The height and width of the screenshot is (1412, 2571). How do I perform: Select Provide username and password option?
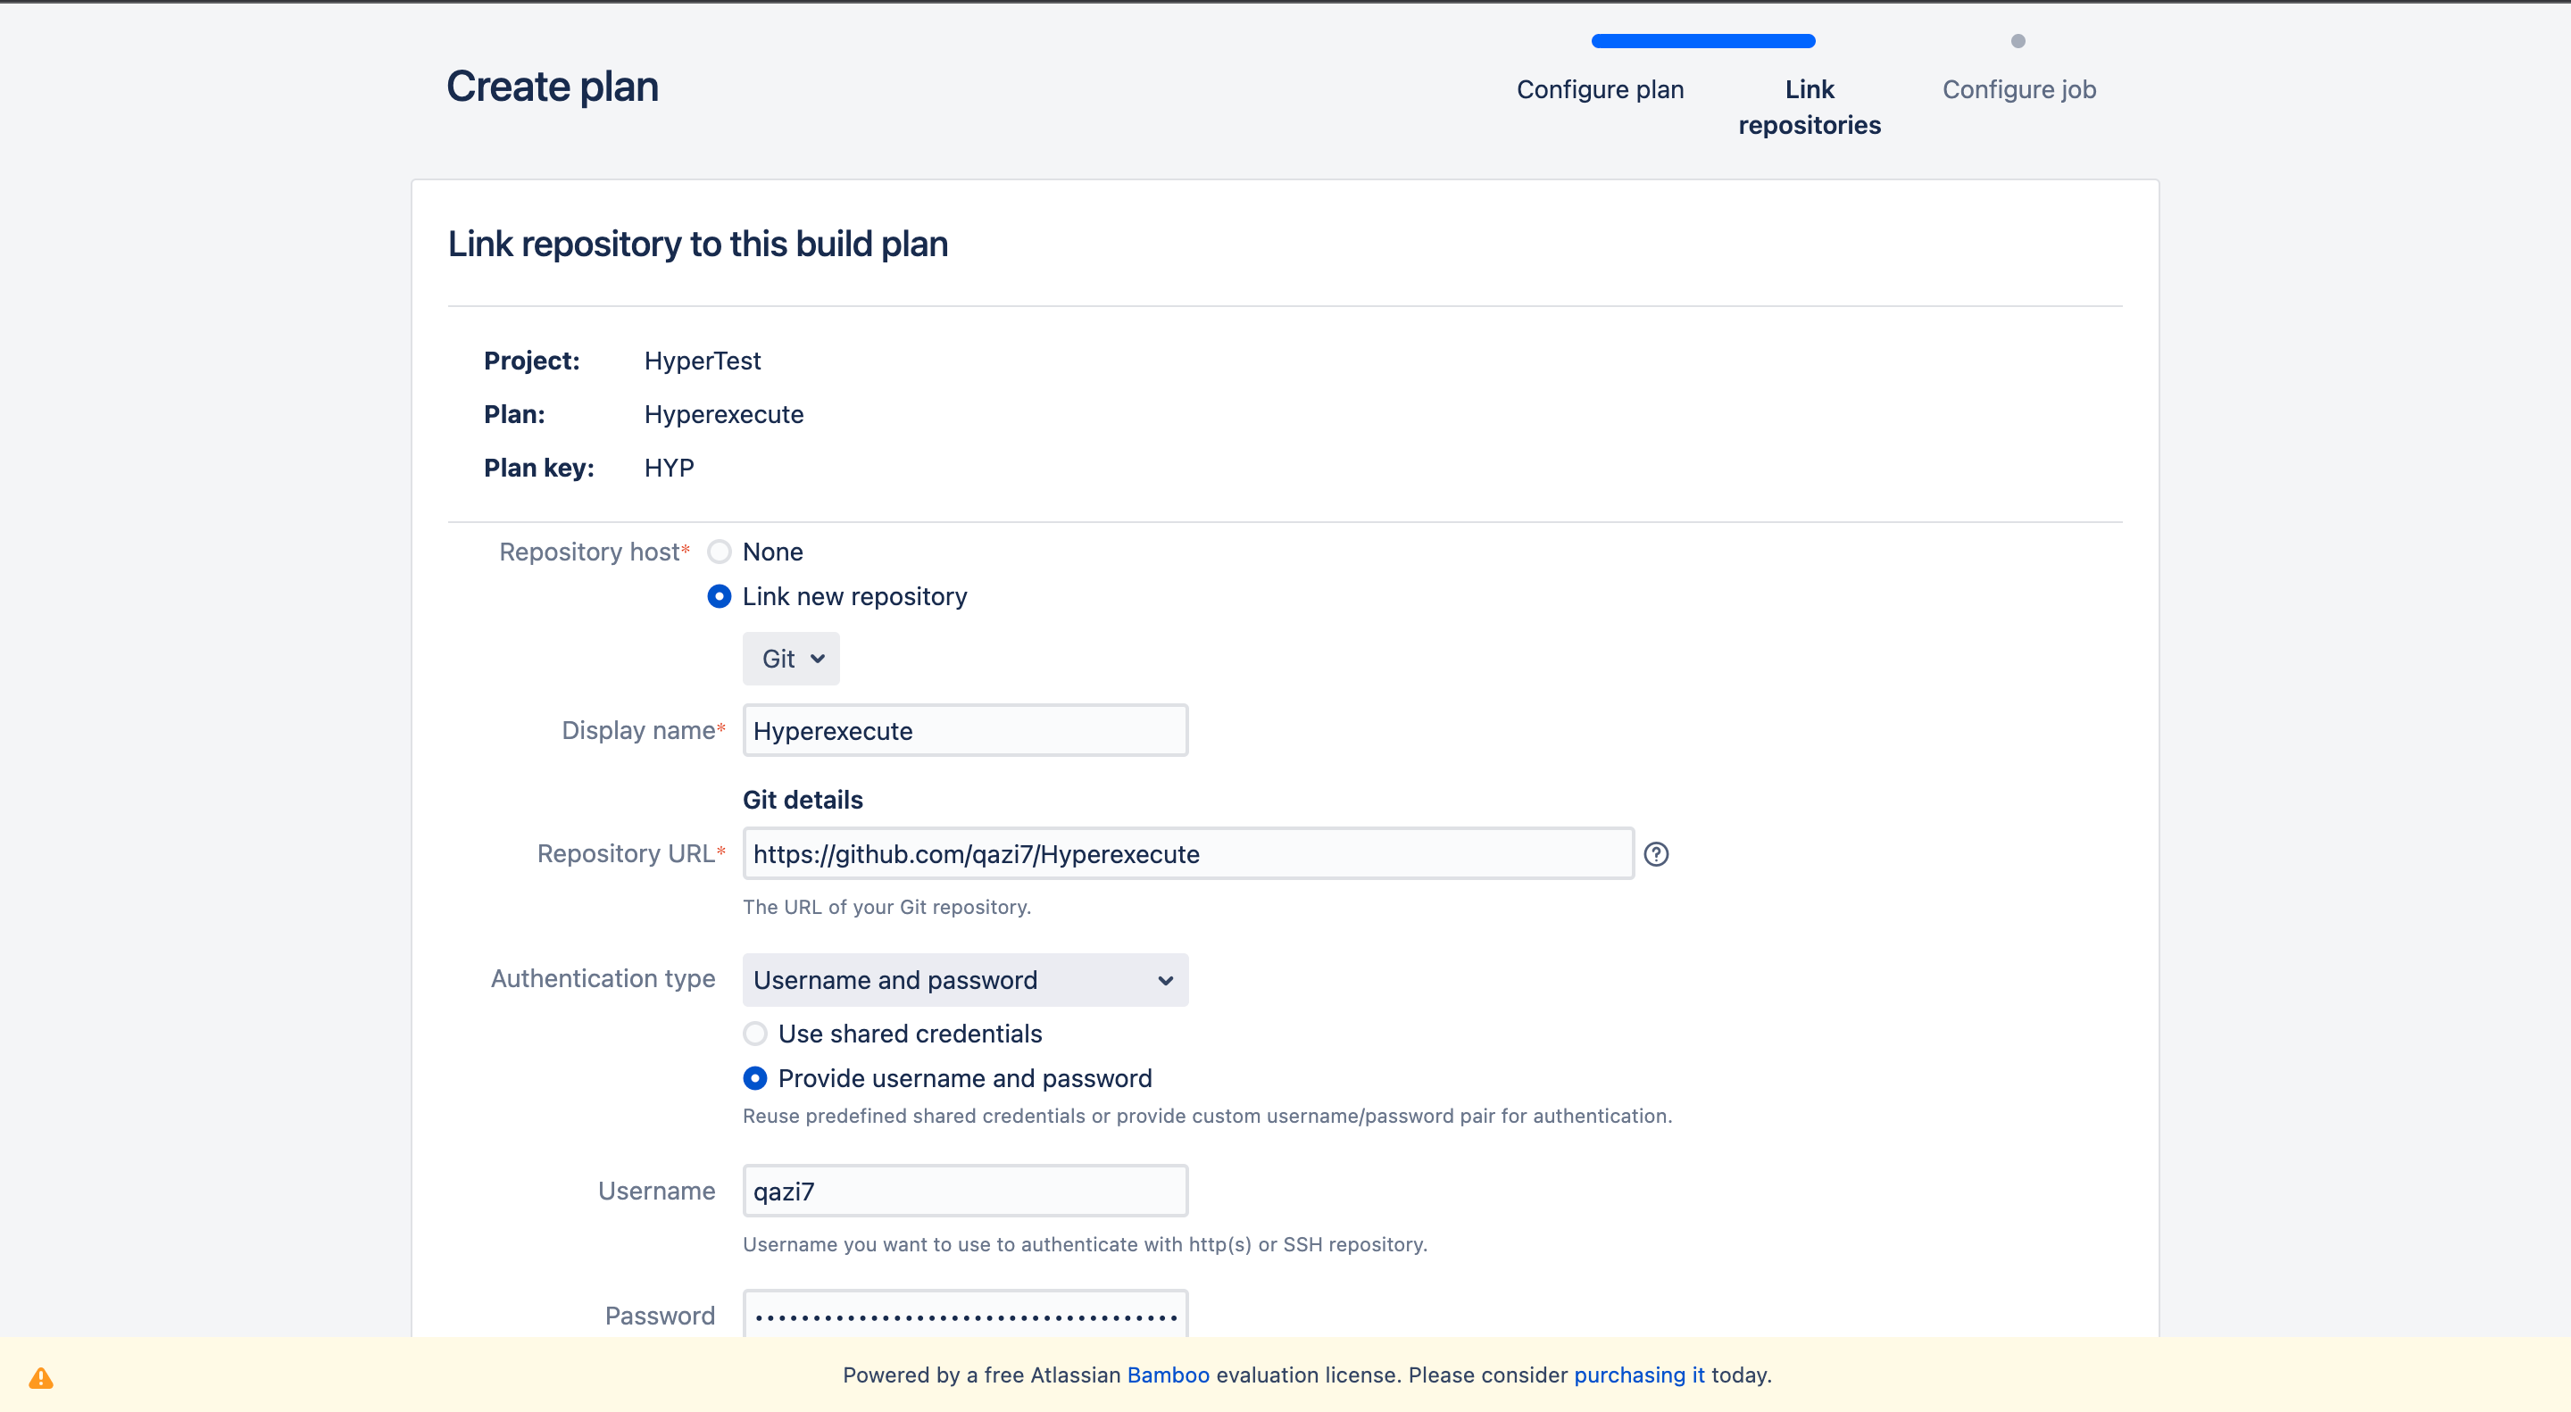pos(755,1079)
